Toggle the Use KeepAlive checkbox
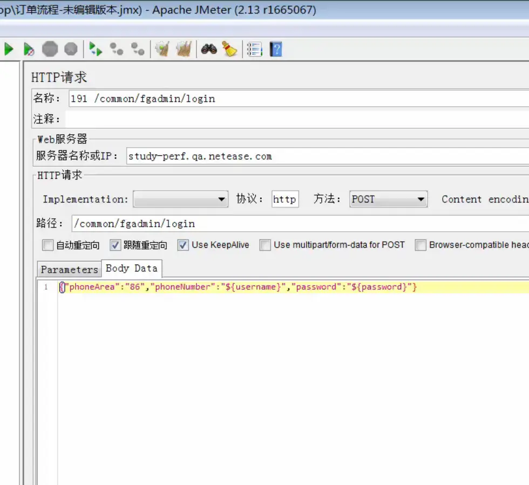This screenshot has height=485, width=529. [183, 245]
